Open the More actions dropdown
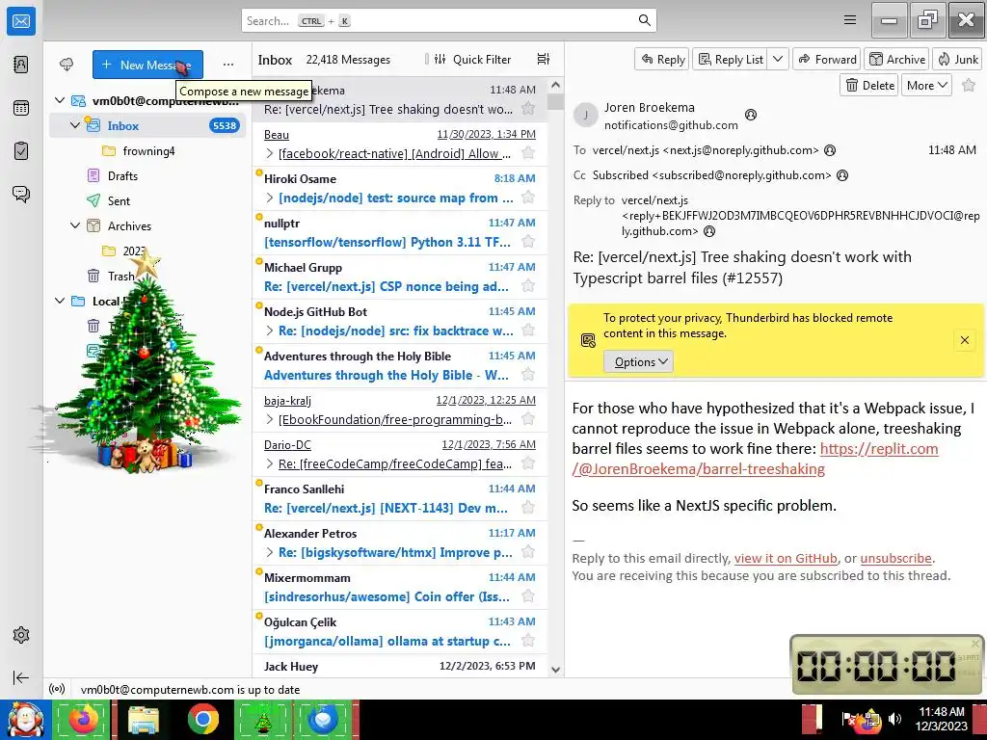Screen dimensions: 987x740 (926, 85)
